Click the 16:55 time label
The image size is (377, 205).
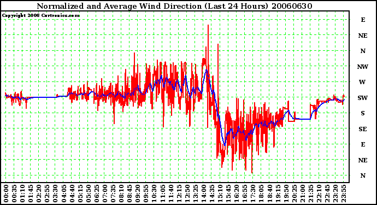[244, 194]
